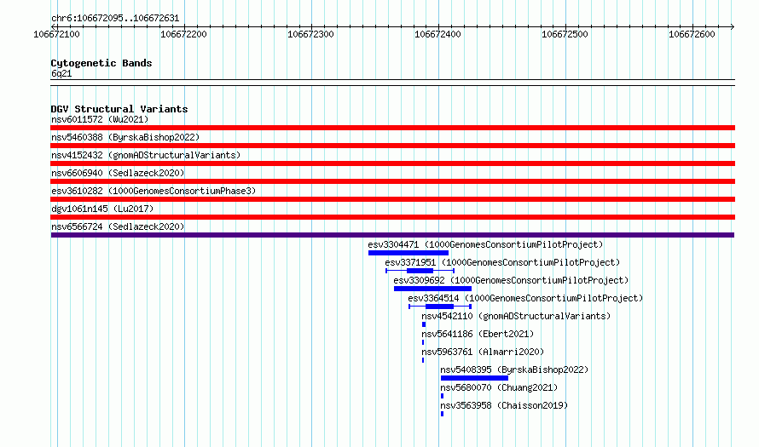
Task: Click ruler position 106672300
Action: [310, 34]
